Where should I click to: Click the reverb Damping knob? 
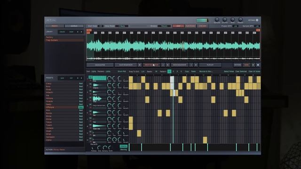tap(105, 148)
